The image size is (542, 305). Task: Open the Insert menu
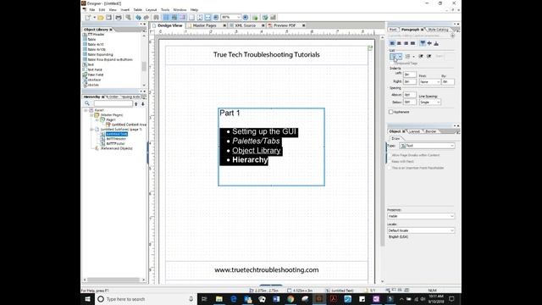[x=125, y=9]
